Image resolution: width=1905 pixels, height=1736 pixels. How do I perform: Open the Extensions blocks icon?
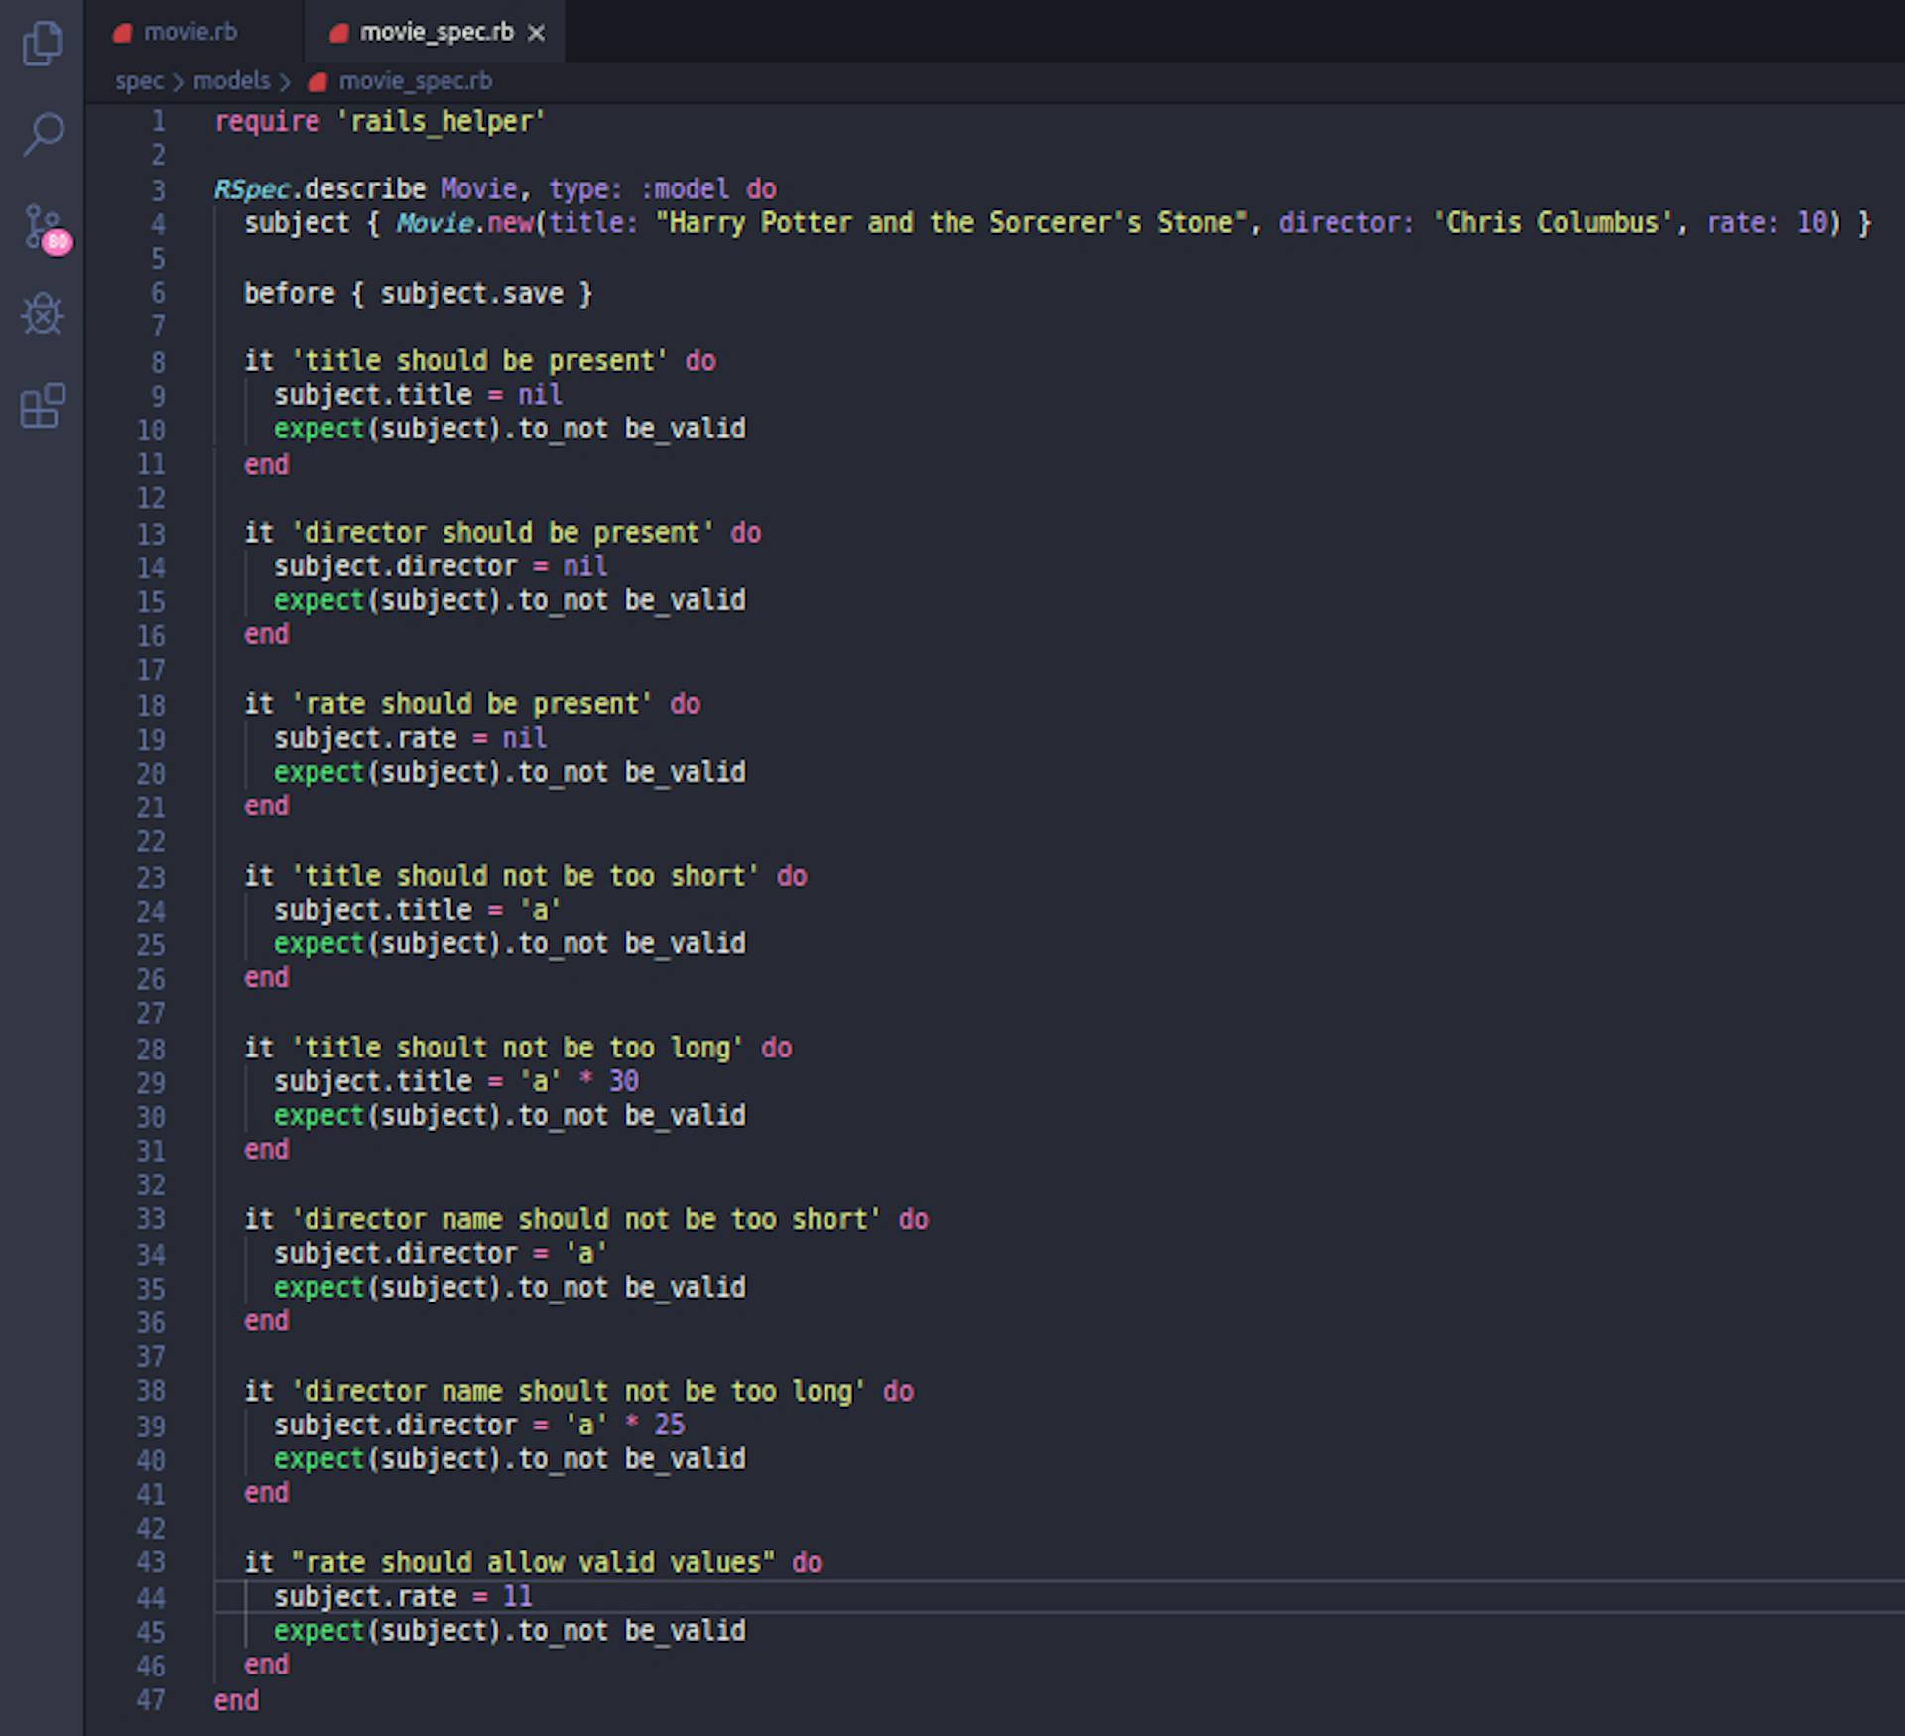pyautogui.click(x=43, y=406)
